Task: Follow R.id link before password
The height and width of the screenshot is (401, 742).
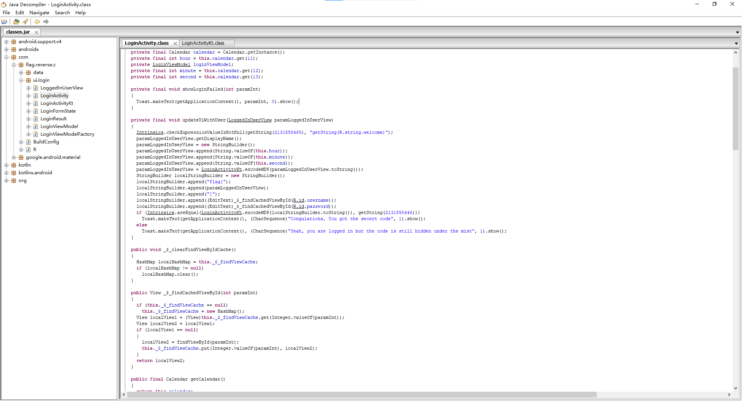Action: [x=298, y=207]
